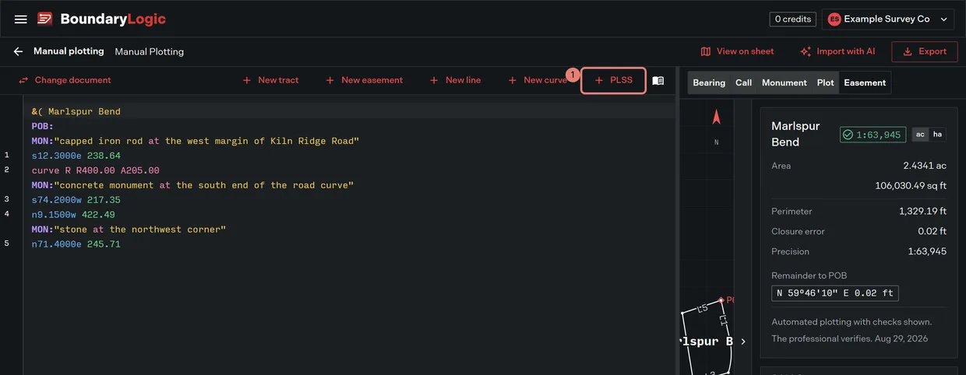
Task: Click the stone at northwest corner line
Action: coord(129,230)
